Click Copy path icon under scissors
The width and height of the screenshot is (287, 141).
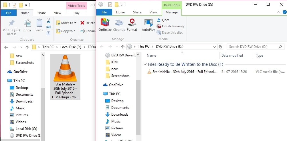[49, 27]
